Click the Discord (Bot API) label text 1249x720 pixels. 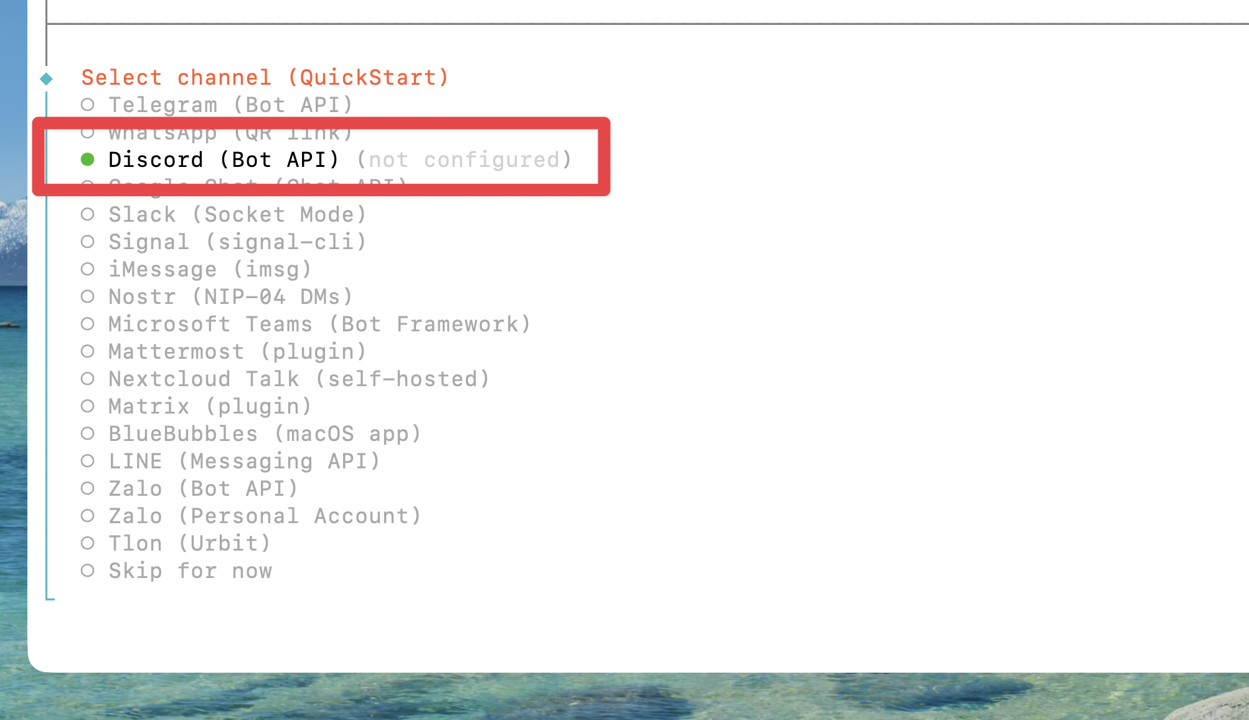point(224,160)
